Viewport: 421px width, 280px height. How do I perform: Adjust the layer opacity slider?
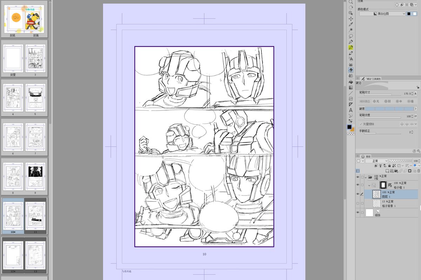pyautogui.click(x=401, y=161)
